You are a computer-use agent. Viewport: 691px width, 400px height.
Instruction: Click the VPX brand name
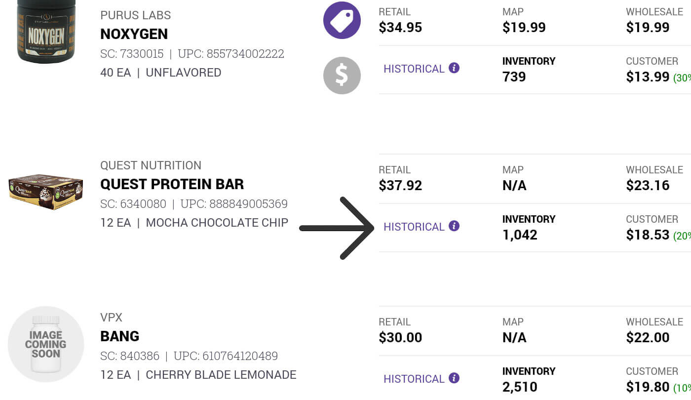click(111, 318)
